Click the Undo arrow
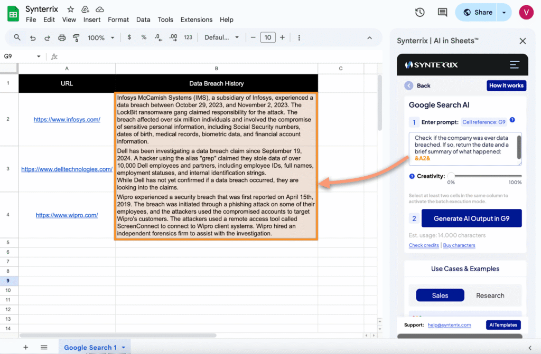This screenshot has width=541, height=354. click(33, 37)
